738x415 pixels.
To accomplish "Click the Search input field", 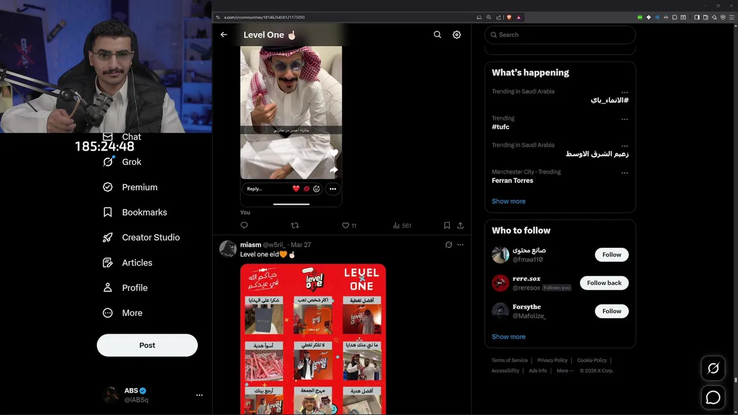I will [x=560, y=35].
